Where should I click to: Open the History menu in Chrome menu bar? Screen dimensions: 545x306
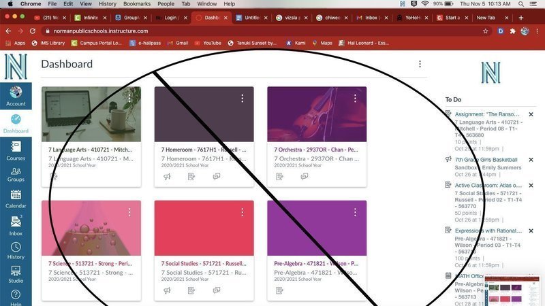coord(108,4)
